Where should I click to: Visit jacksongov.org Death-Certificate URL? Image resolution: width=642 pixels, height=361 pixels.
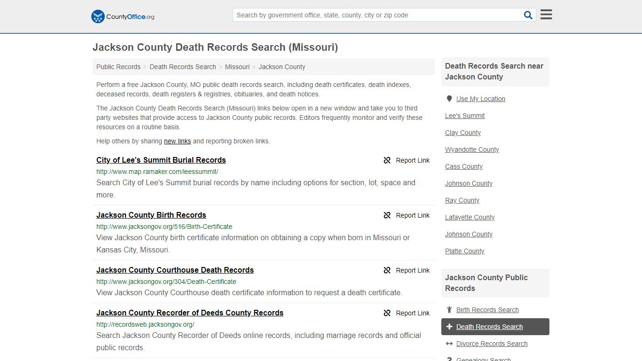tap(166, 282)
